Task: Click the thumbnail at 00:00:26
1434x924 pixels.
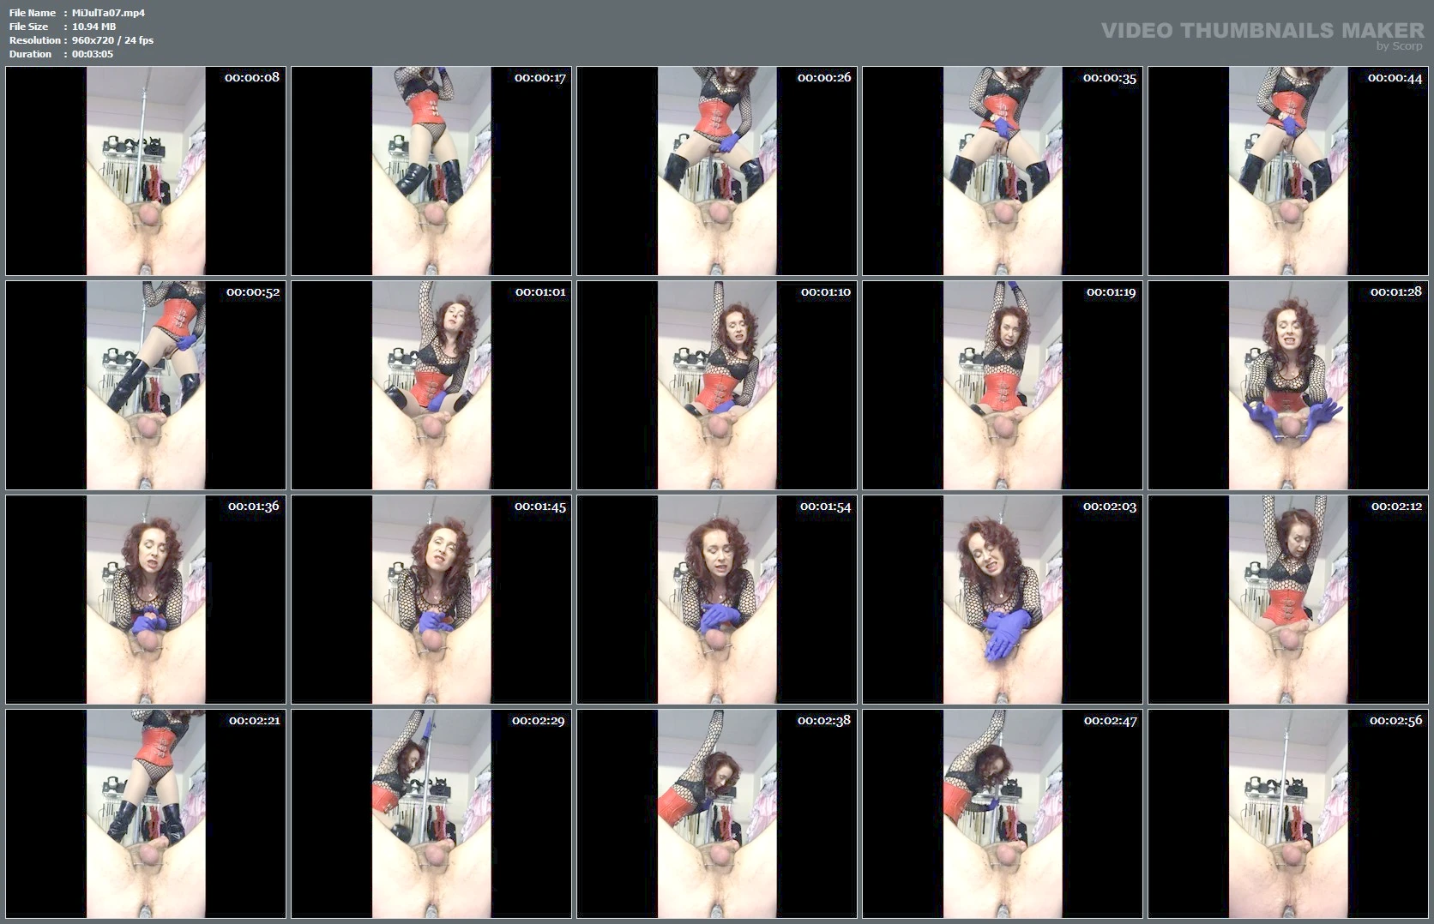Action: coord(717,171)
